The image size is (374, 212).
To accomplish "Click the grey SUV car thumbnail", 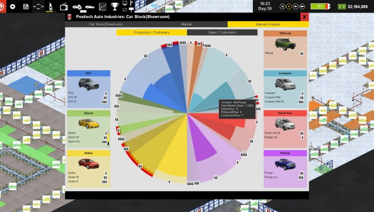I will (x=89, y=84).
